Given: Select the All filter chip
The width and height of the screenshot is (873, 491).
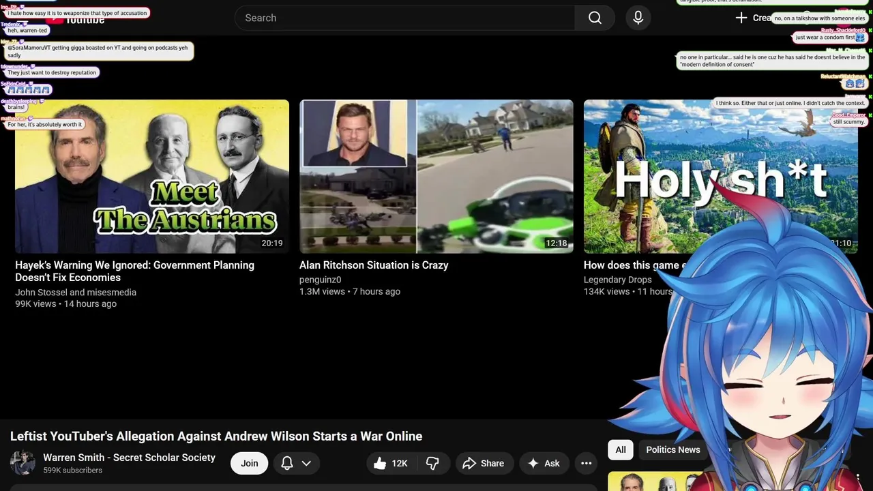Looking at the screenshot, I should [621, 449].
